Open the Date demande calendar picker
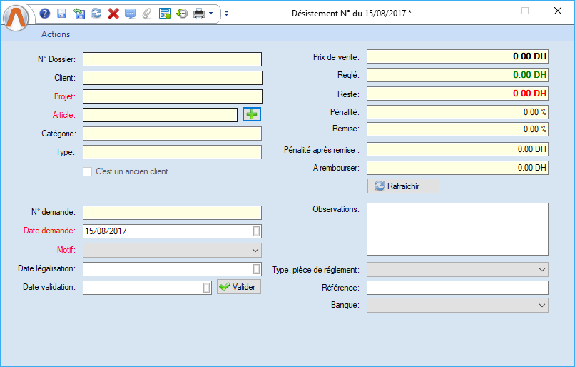Screen dimensions: 575x367 (257, 231)
